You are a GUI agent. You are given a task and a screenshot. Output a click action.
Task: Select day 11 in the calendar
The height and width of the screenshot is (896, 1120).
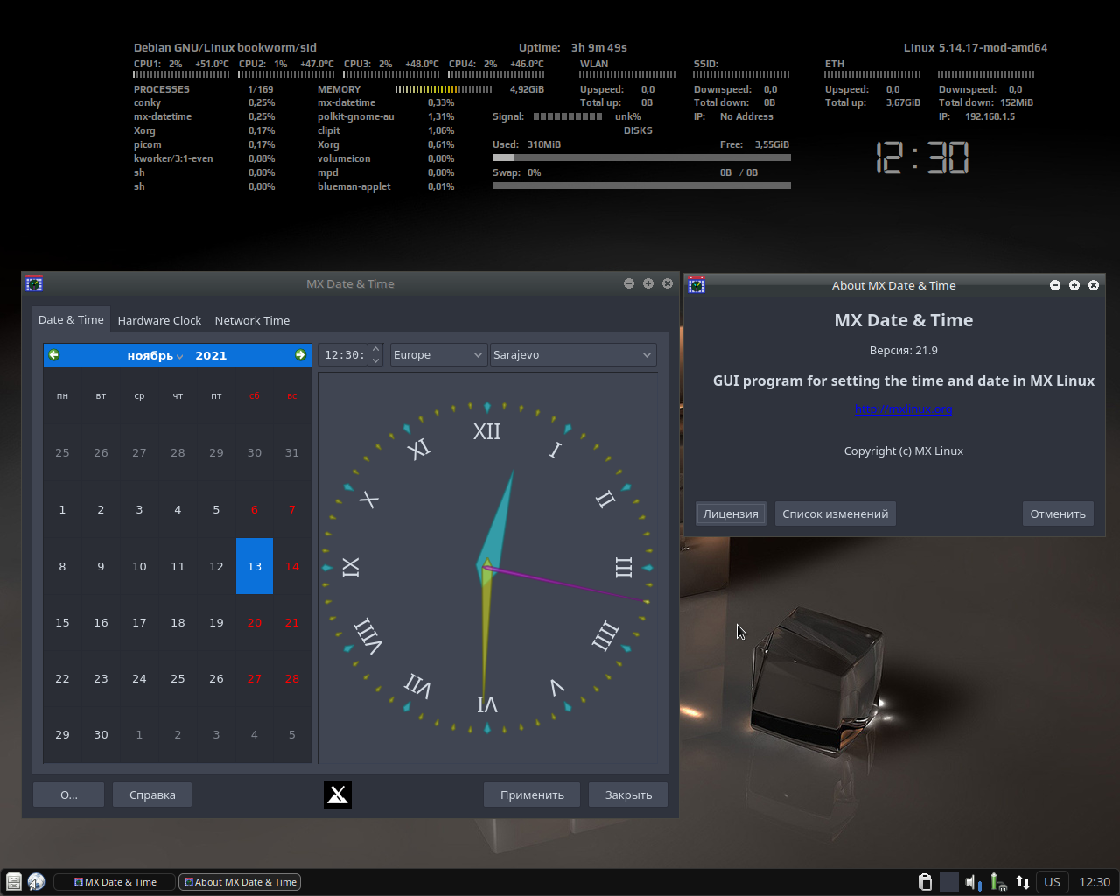pyautogui.click(x=178, y=566)
